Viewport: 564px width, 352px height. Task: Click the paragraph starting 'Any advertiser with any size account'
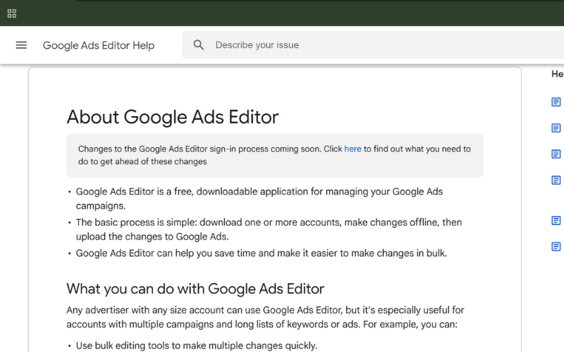coord(266,318)
